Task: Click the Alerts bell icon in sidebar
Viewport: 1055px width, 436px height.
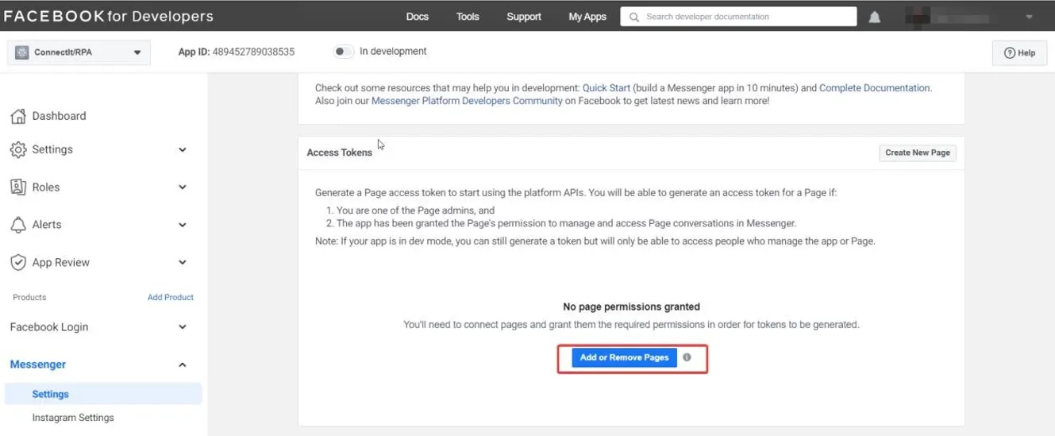Action: [x=17, y=225]
